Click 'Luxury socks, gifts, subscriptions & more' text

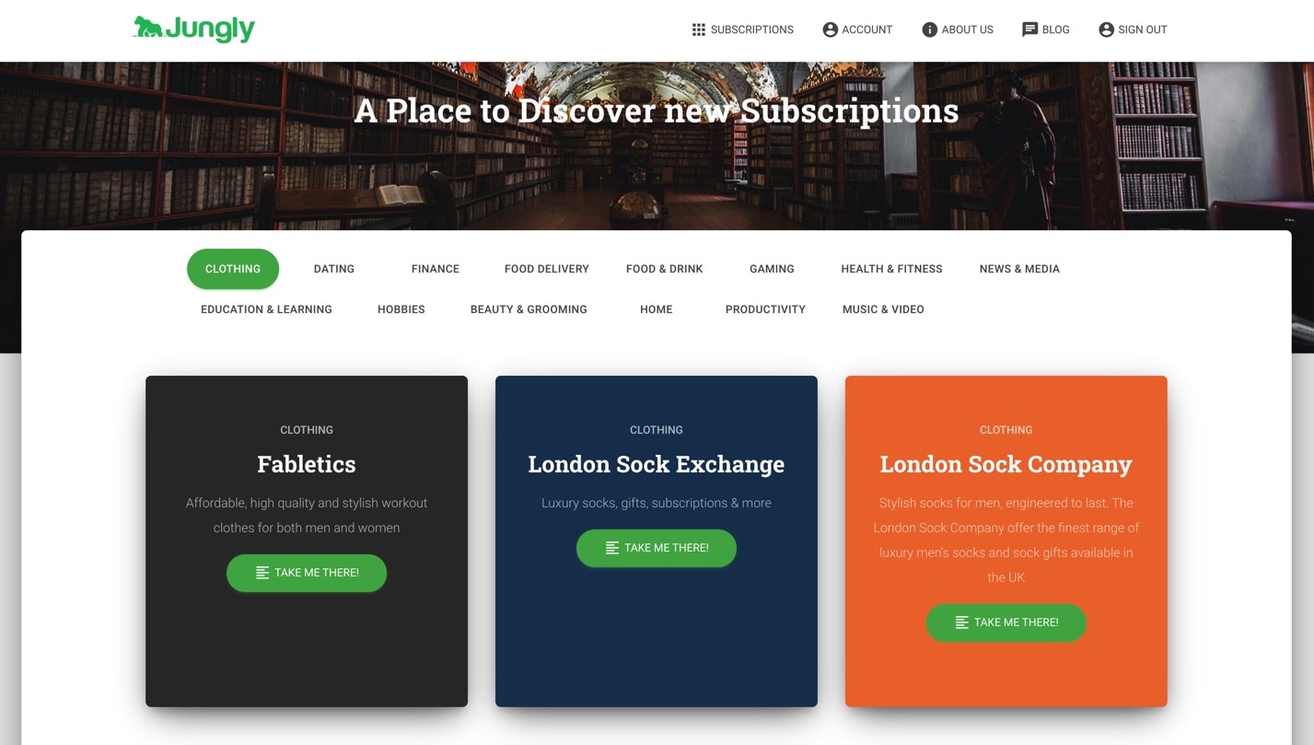pos(657,503)
